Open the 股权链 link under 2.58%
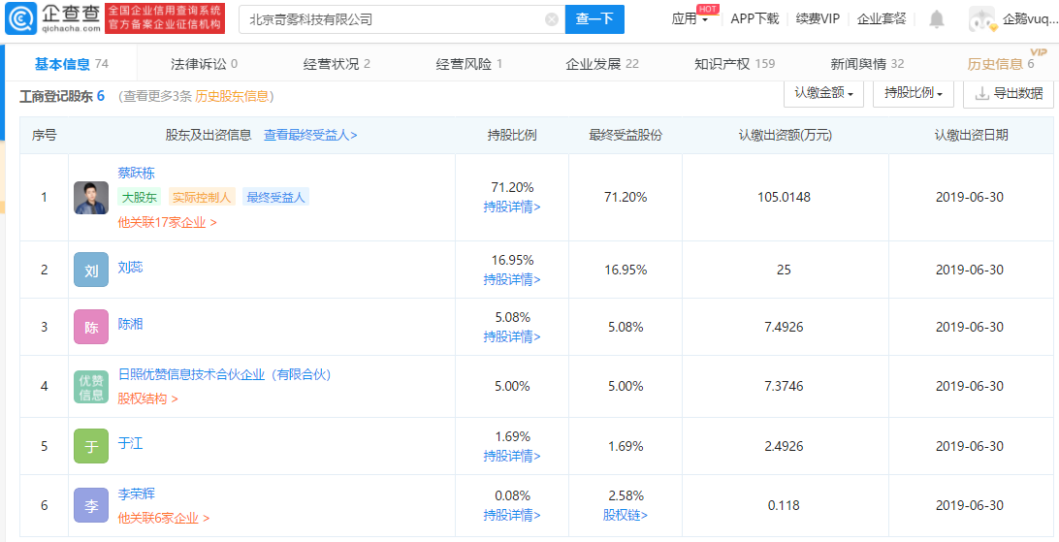Screen dimensions: 1059x542 coord(625,516)
